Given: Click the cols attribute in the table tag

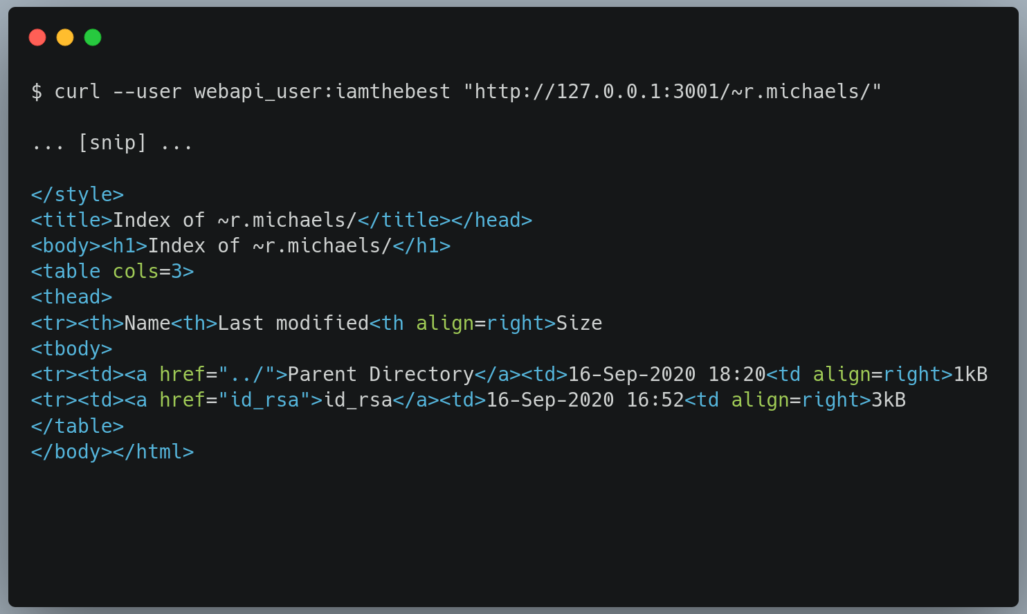Looking at the screenshot, I should (x=136, y=272).
